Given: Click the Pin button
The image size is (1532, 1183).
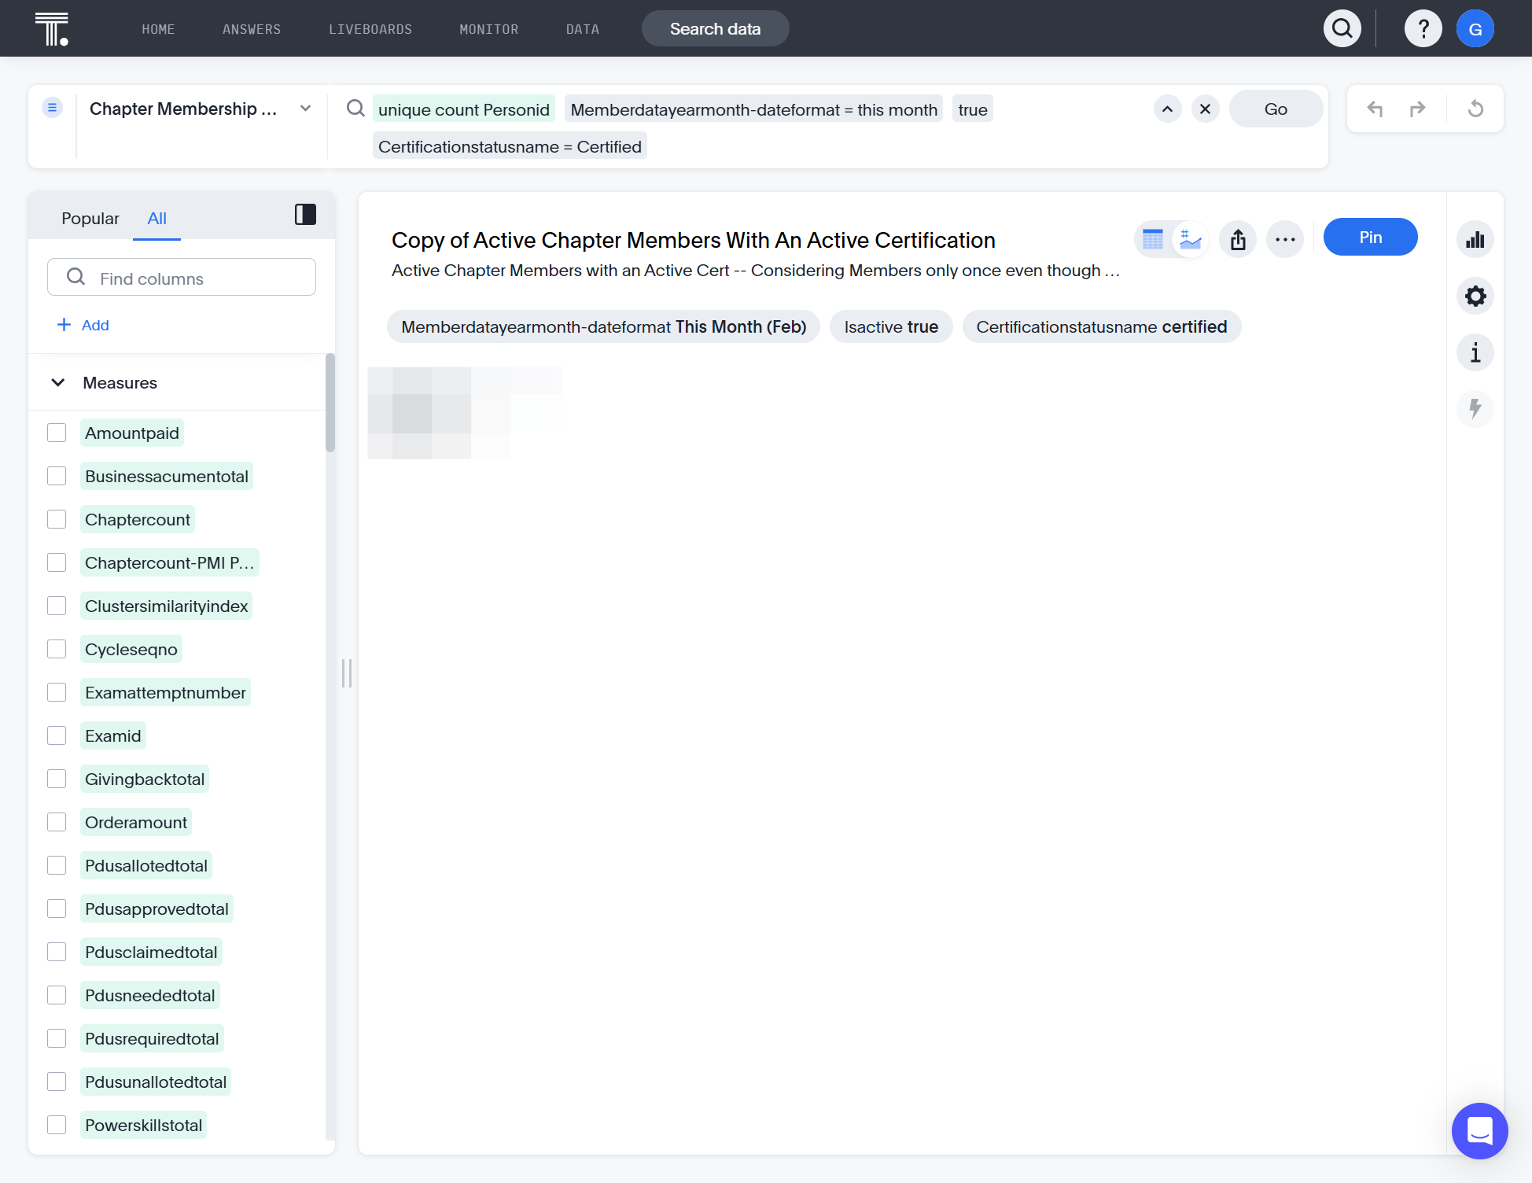Looking at the screenshot, I should 1370,237.
